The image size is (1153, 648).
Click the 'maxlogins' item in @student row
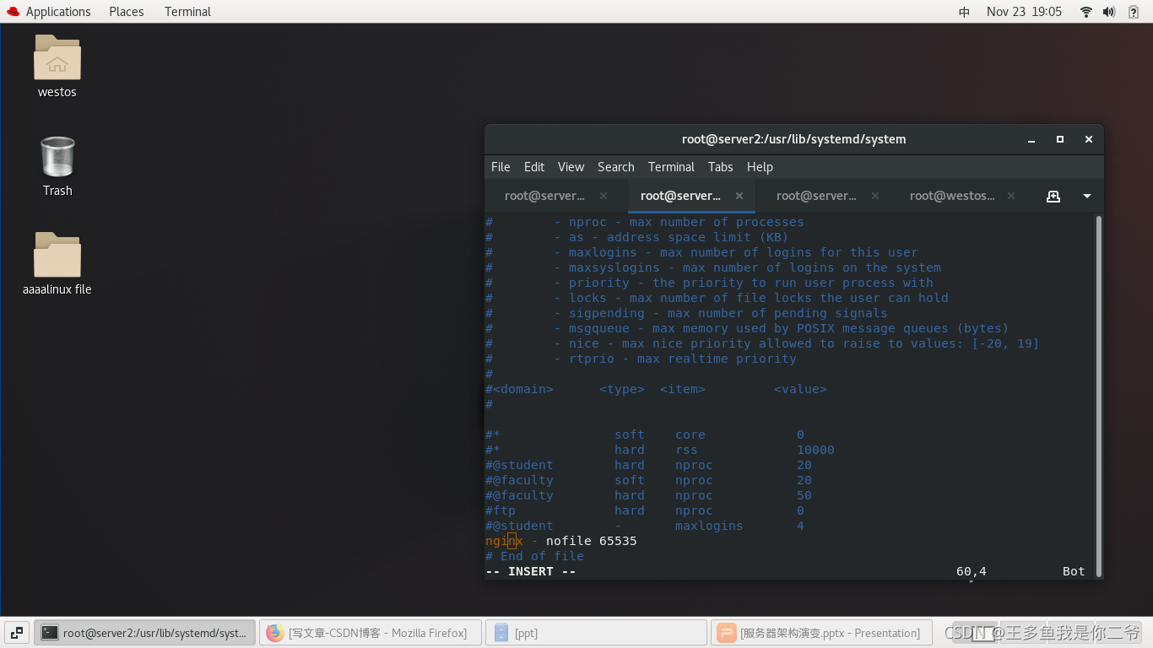coord(709,526)
